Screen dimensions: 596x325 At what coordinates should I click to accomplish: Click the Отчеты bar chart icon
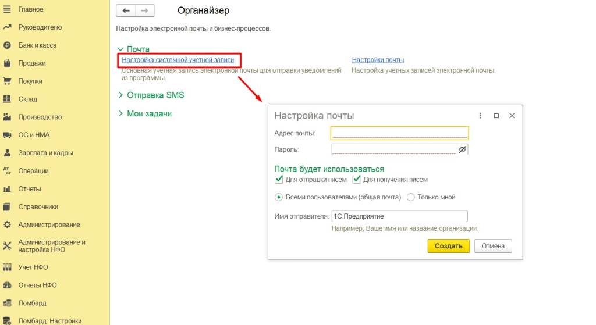tap(8, 189)
